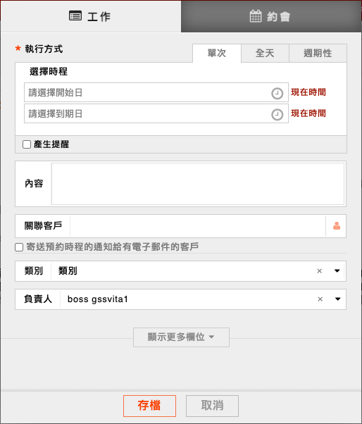This screenshot has width=362, height=424.
Task: Click the calendar icon on 約會 tab
Action: click(255, 16)
